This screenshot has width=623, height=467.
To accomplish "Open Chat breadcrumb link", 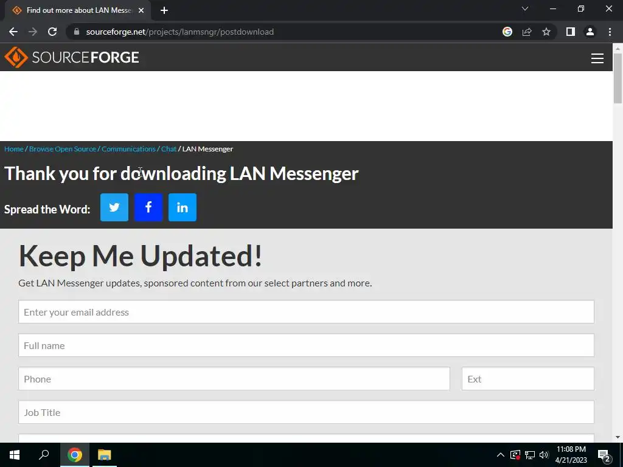I will click(169, 149).
